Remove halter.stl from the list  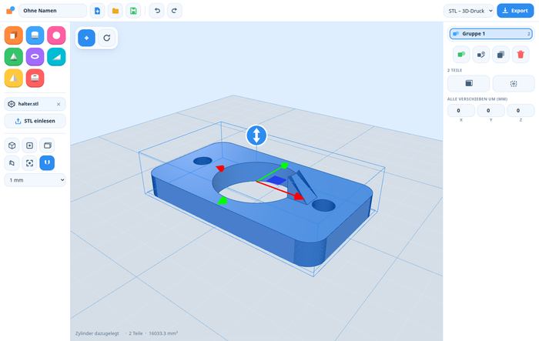59,104
